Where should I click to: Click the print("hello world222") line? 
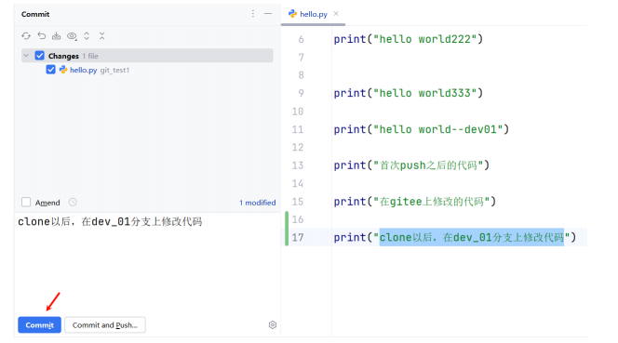(409, 39)
